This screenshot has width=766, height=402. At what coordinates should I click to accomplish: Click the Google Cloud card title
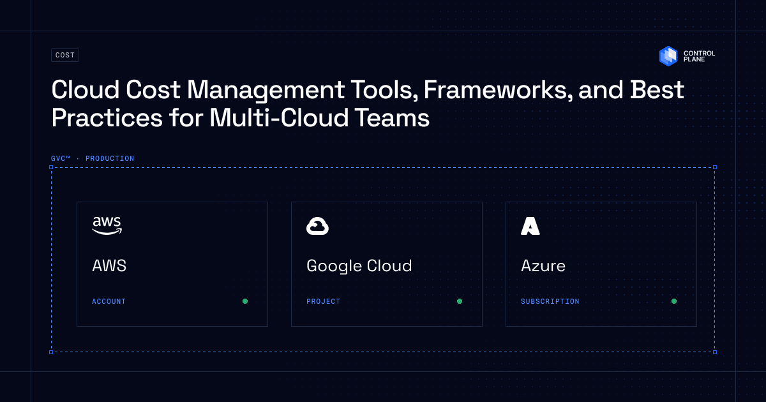[359, 266]
